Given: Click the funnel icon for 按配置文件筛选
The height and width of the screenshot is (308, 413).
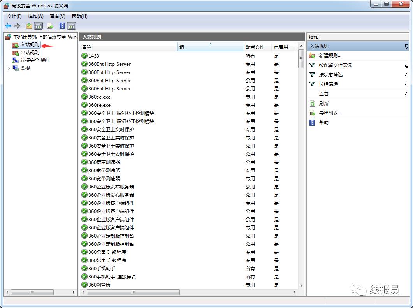Looking at the screenshot, I should pos(312,65).
